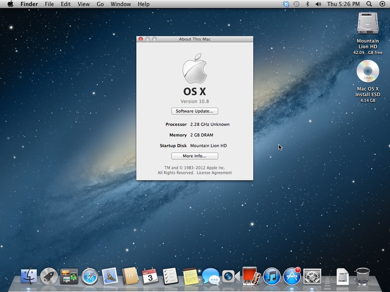Open Safari compass icon in Dock
Image resolution: width=390 pixels, height=292 pixels.
pyautogui.click(x=90, y=276)
